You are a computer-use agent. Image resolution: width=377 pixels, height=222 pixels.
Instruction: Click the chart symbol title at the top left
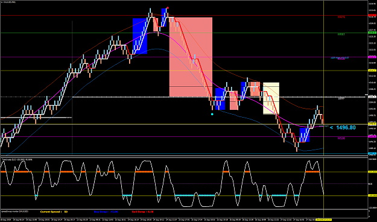click(10, 2)
